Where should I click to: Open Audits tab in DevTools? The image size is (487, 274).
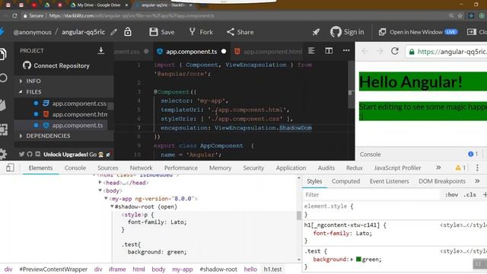(x=326, y=167)
